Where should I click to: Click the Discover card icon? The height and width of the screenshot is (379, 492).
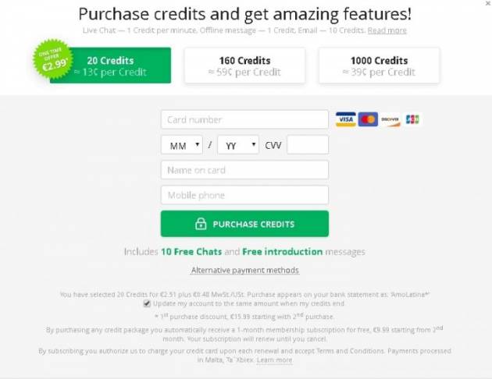click(x=390, y=119)
